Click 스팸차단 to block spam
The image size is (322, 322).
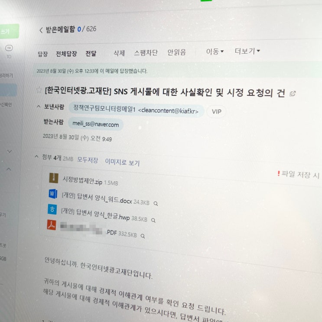146,52
